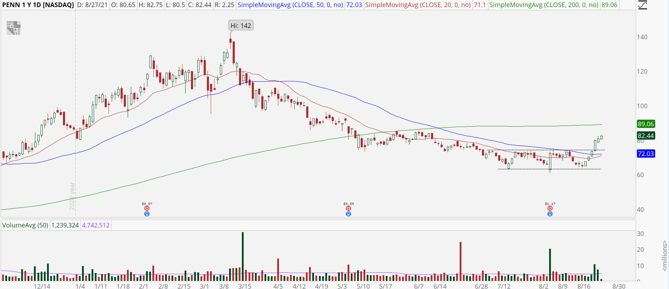
Task: Click the 140 price axis label
Action: [x=642, y=37]
